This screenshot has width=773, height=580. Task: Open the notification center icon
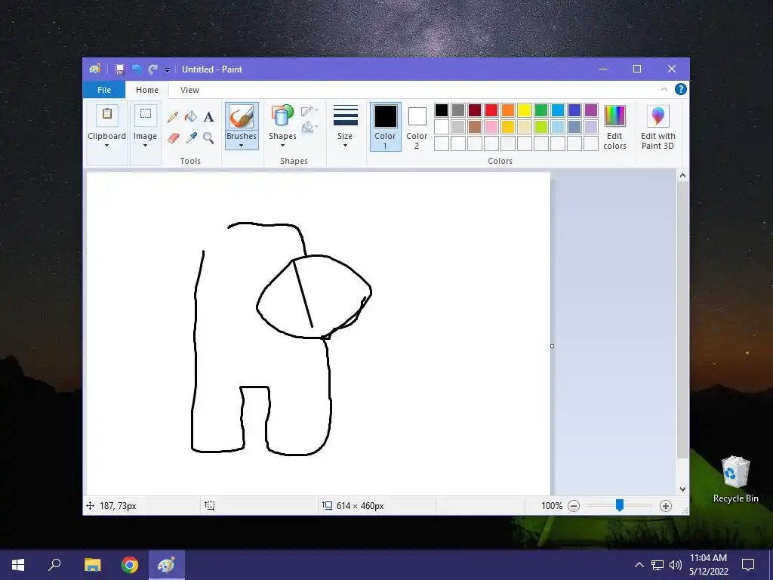click(x=748, y=565)
